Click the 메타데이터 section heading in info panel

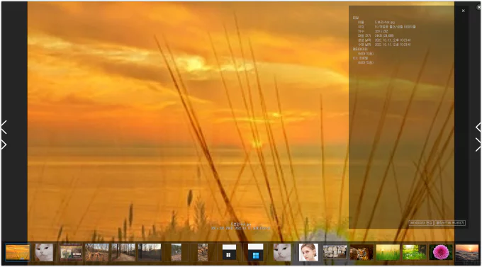tap(360, 49)
